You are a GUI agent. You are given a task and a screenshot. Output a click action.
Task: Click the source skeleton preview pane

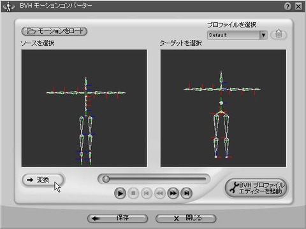coord(84,108)
